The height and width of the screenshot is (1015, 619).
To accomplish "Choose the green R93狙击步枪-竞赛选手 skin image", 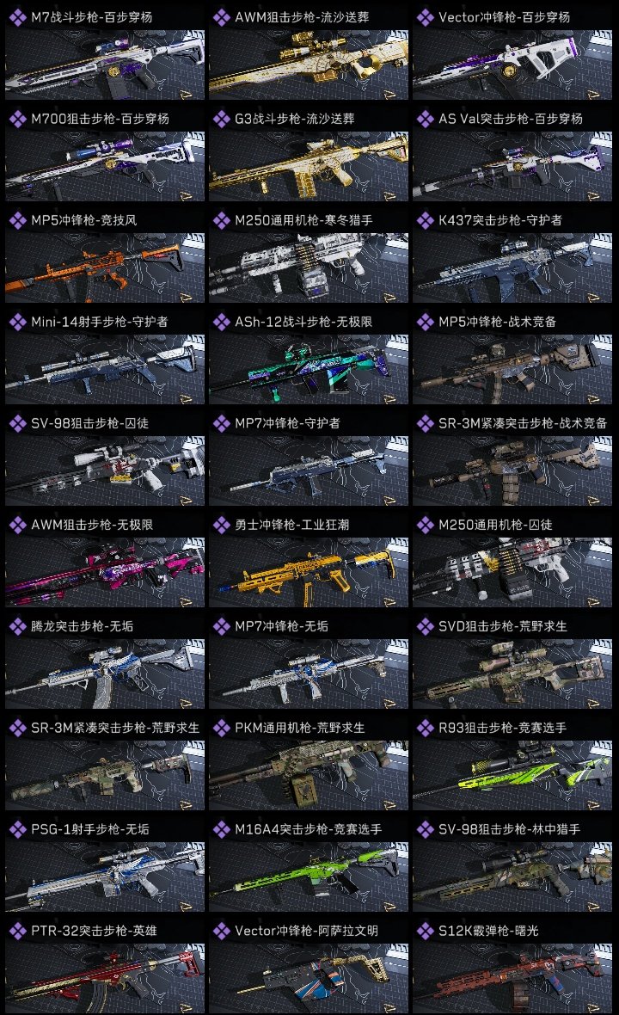I will tap(512, 776).
